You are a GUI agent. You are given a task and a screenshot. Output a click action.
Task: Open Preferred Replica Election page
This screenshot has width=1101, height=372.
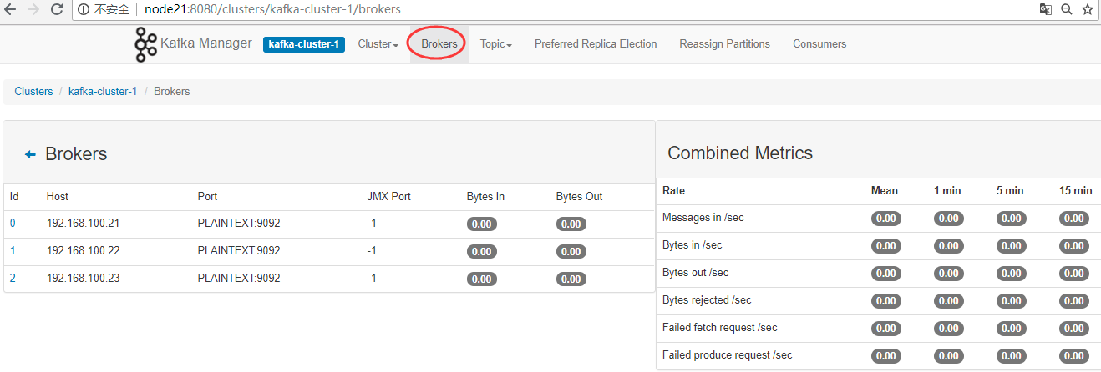596,44
